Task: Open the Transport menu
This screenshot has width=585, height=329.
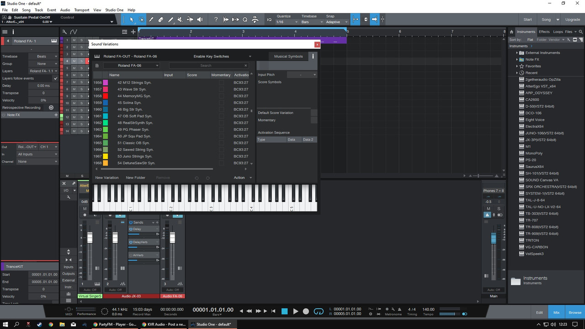Action: point(82,10)
